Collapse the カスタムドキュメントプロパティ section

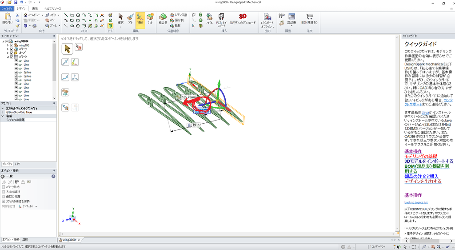coord(3,108)
